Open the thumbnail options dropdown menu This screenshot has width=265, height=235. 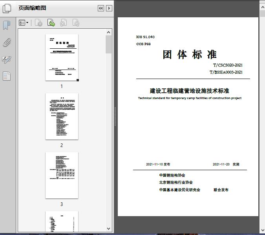(24, 23)
